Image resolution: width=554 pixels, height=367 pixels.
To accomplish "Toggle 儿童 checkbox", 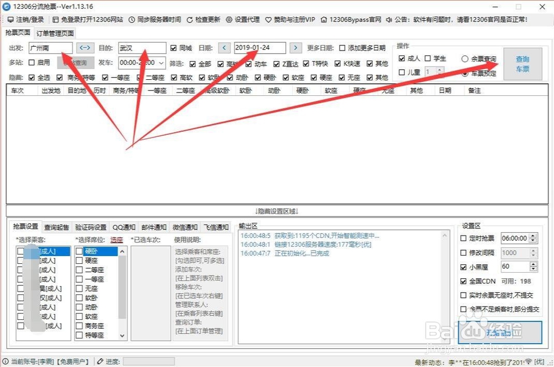I will [402, 72].
